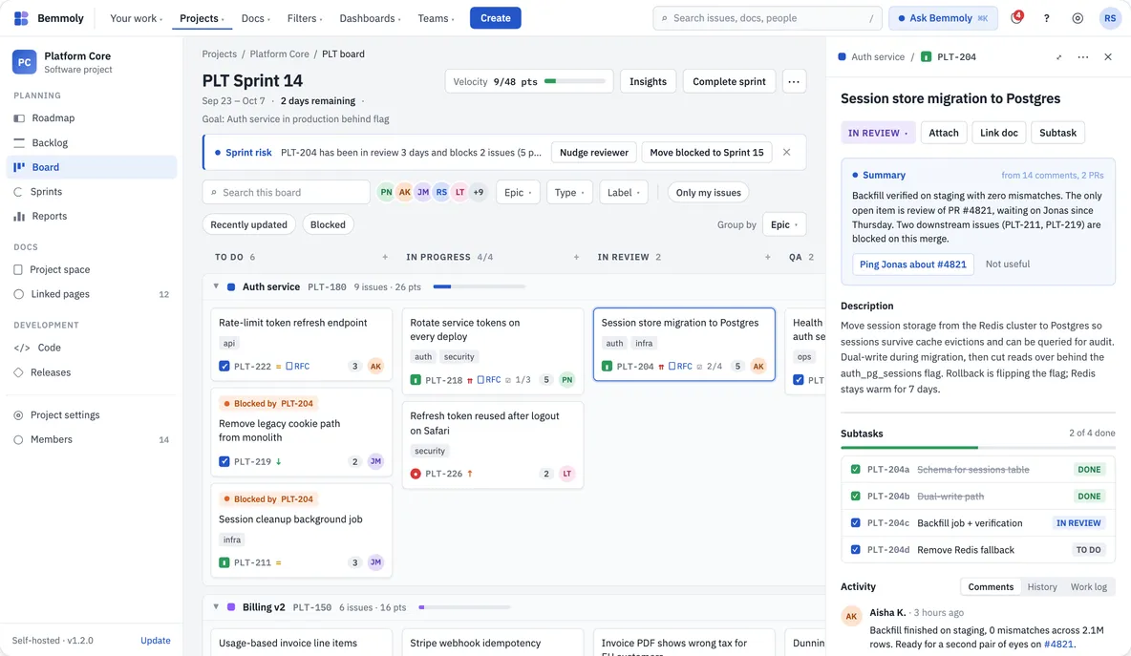Open the issue panel more options menu

pos(1082,57)
